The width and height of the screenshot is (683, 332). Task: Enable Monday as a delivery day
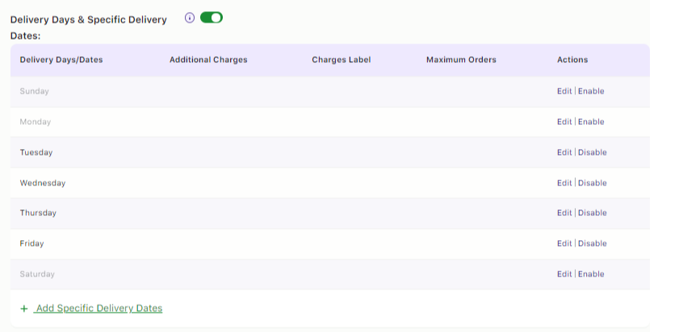click(591, 122)
